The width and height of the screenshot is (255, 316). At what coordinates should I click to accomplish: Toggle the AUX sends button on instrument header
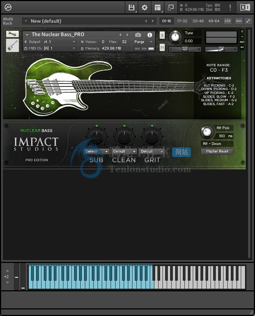click(x=242, y=42)
